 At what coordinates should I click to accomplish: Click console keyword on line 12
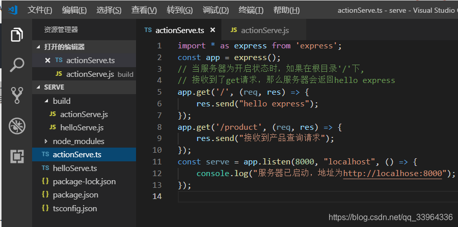(213, 174)
